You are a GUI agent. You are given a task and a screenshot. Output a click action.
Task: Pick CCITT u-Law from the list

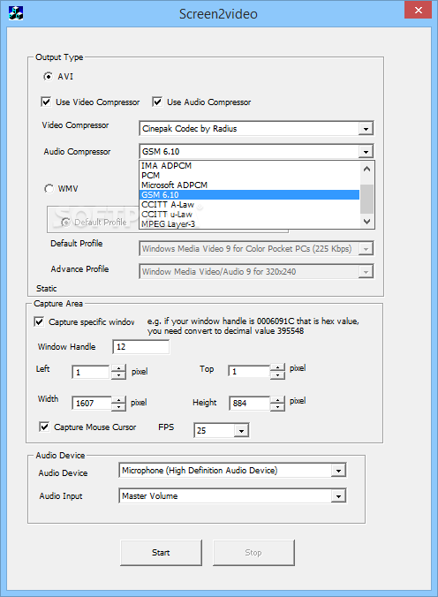pyautogui.click(x=250, y=215)
